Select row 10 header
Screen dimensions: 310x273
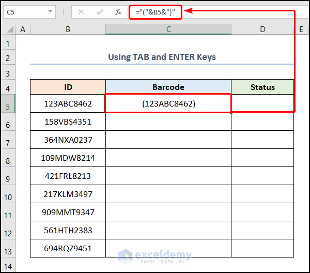8,194
